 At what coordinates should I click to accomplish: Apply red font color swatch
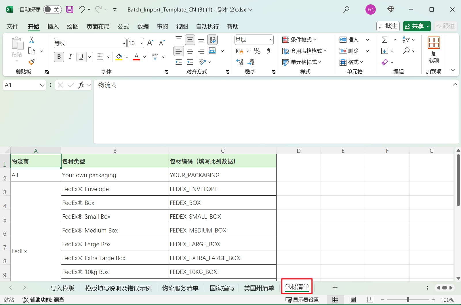136,57
